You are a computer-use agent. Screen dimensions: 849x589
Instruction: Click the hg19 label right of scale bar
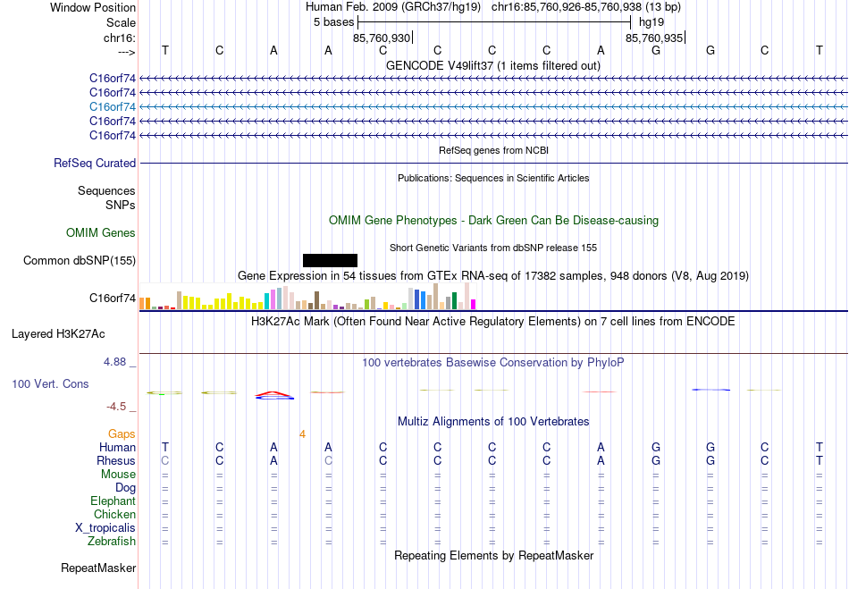click(x=651, y=22)
